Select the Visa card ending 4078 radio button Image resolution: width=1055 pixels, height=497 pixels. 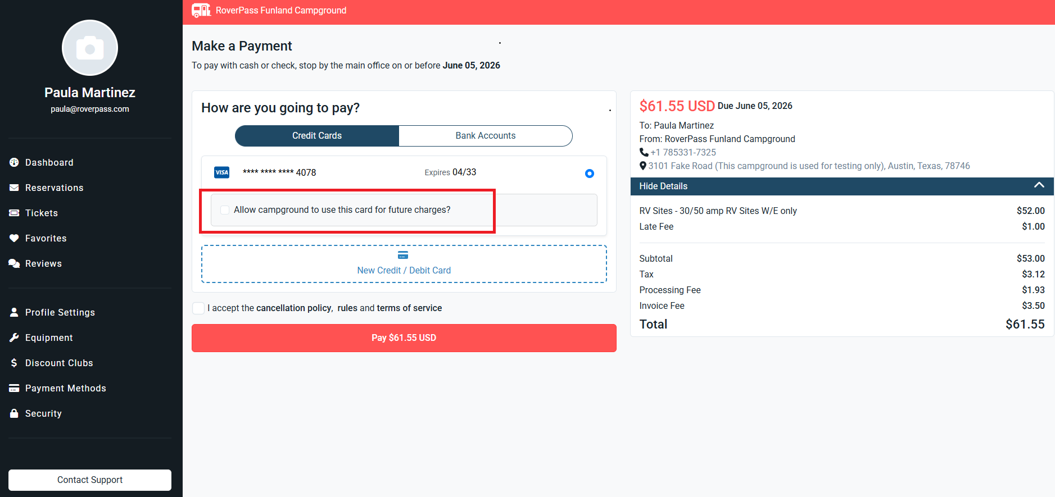click(590, 174)
